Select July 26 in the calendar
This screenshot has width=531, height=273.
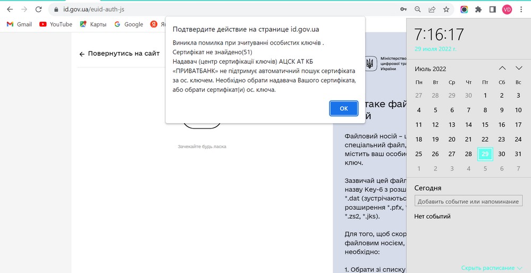click(435, 154)
